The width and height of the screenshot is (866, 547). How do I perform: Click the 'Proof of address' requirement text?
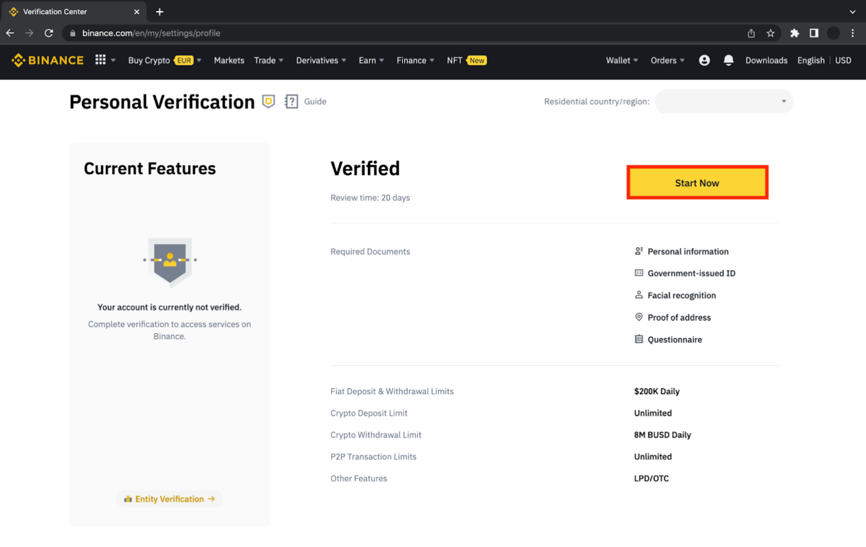tap(679, 317)
